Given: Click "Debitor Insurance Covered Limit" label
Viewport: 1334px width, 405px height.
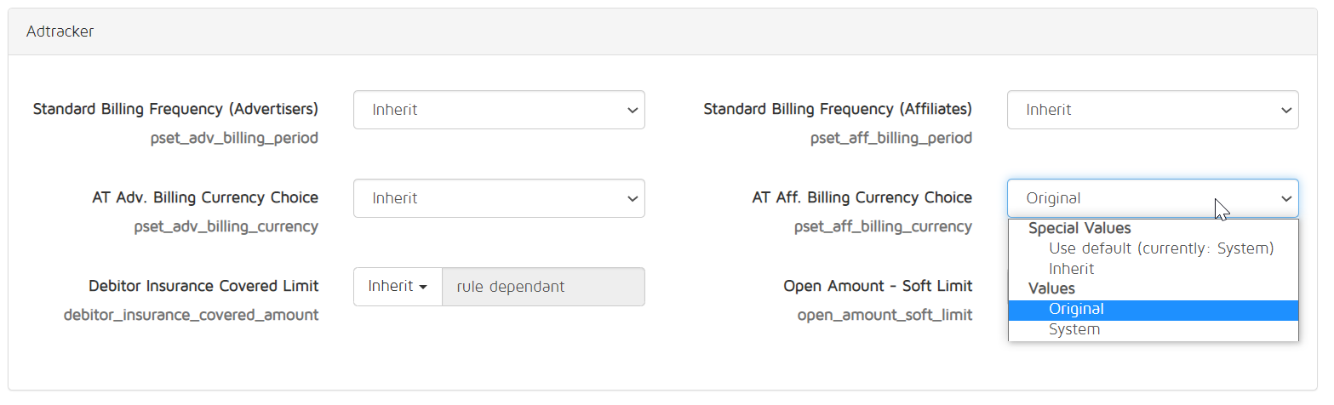Looking at the screenshot, I should point(203,287).
